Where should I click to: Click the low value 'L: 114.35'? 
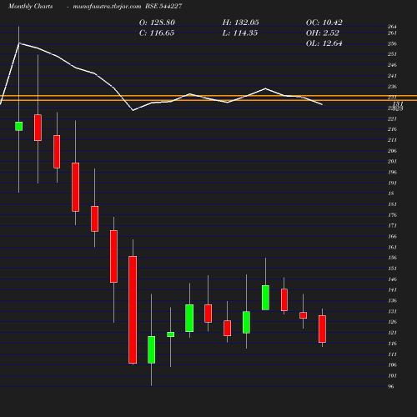(x=240, y=33)
